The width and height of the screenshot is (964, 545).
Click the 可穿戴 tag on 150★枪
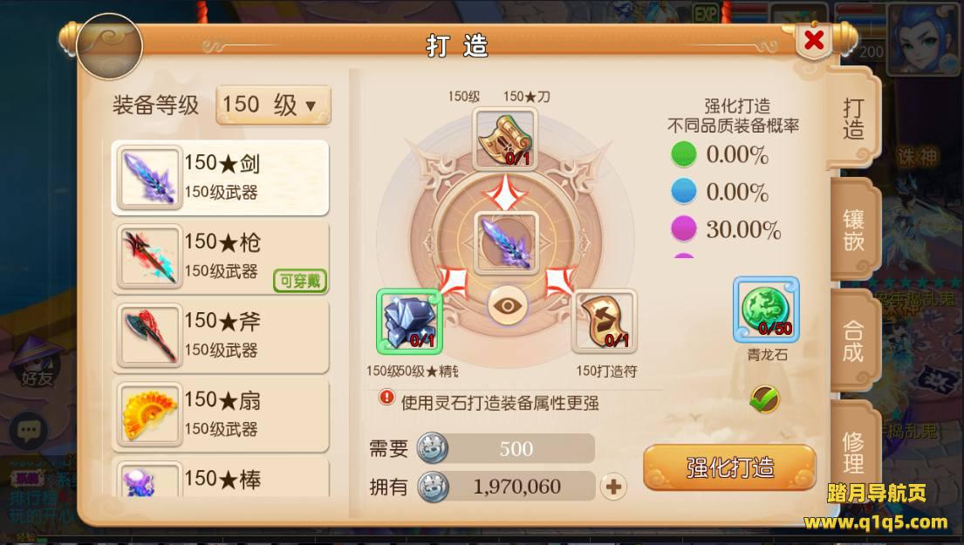[x=300, y=281]
